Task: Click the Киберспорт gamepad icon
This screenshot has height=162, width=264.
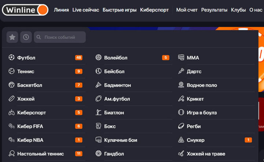Action: pos(11,113)
